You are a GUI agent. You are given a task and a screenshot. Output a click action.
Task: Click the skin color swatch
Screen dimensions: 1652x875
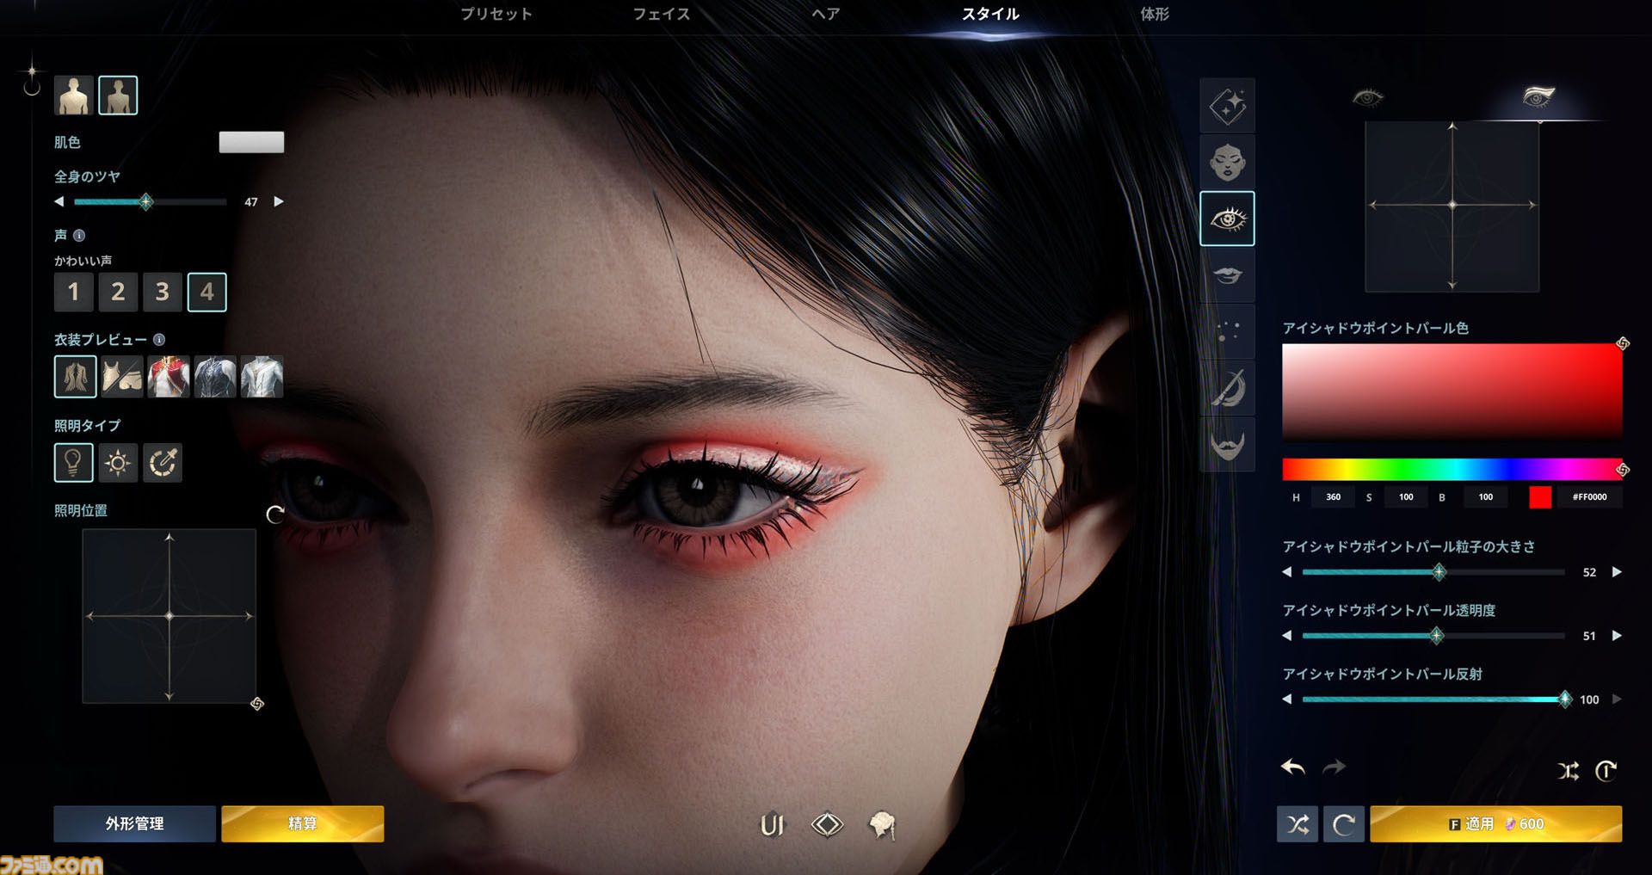251,142
